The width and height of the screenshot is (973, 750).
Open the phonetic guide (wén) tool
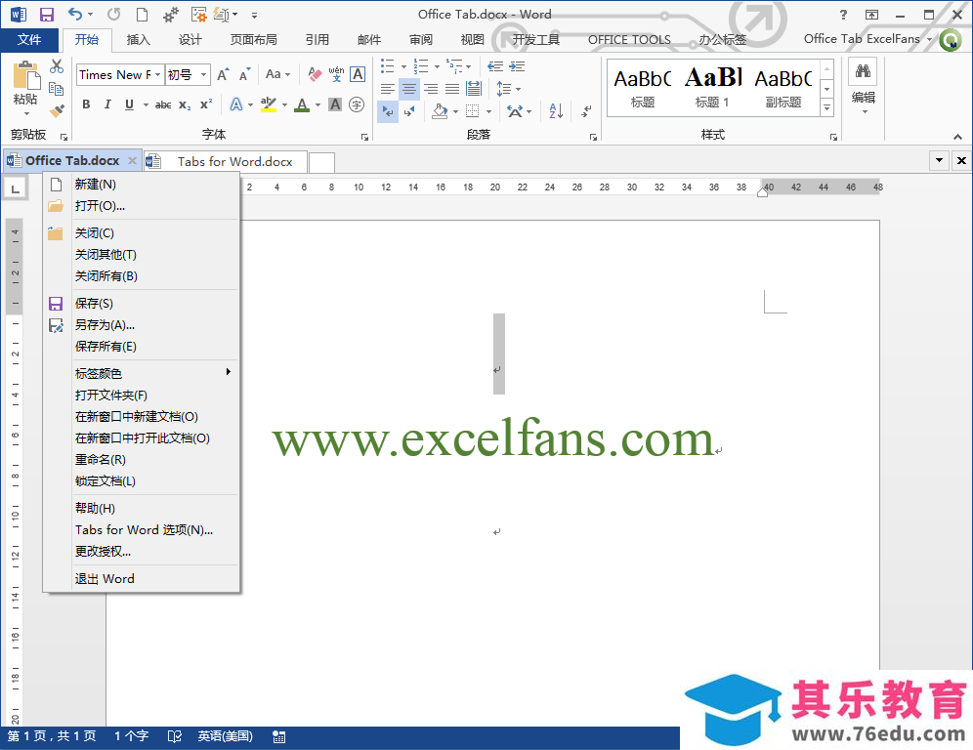[336, 74]
